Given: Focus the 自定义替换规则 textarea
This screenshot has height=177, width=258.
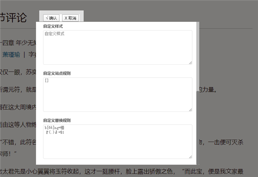Looking at the screenshot, I should click(x=118, y=141).
